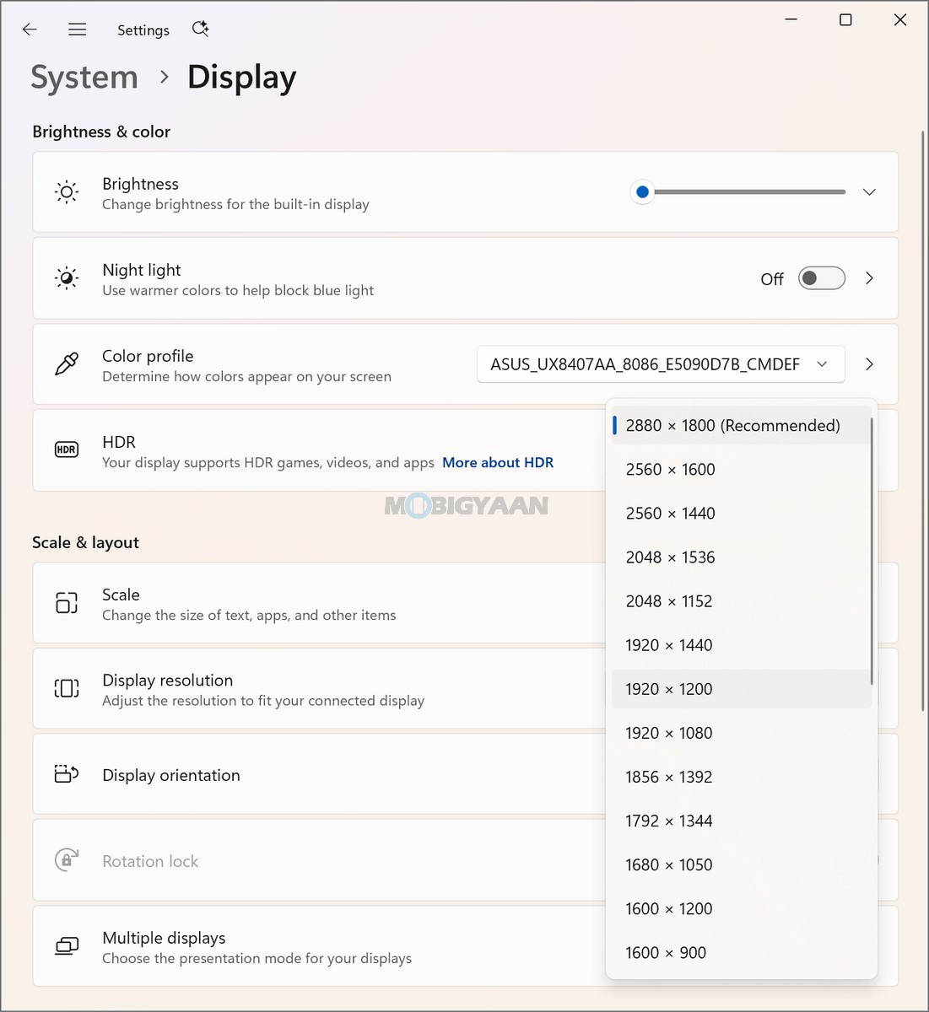Select 2880 × 1800 (Recommended) resolution

pos(742,426)
